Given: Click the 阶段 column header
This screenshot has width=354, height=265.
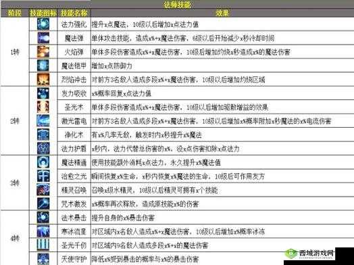Looking at the screenshot, I should (15, 13).
